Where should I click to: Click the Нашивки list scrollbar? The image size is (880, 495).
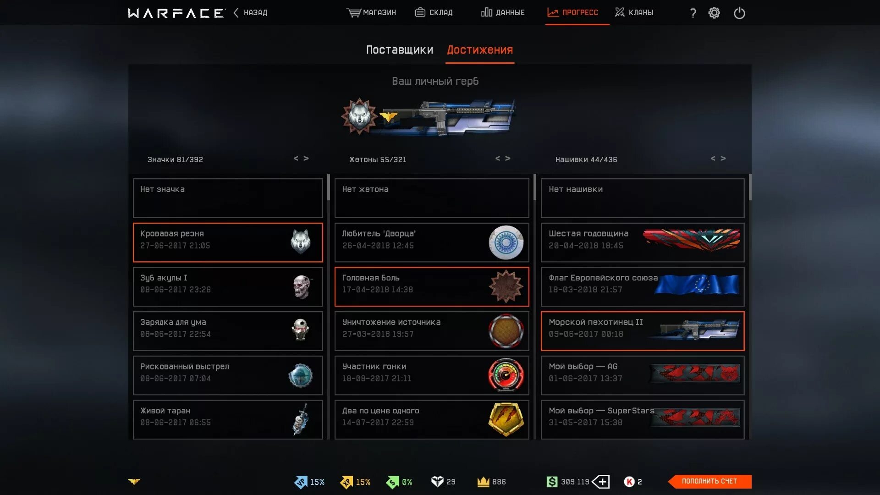point(750,187)
